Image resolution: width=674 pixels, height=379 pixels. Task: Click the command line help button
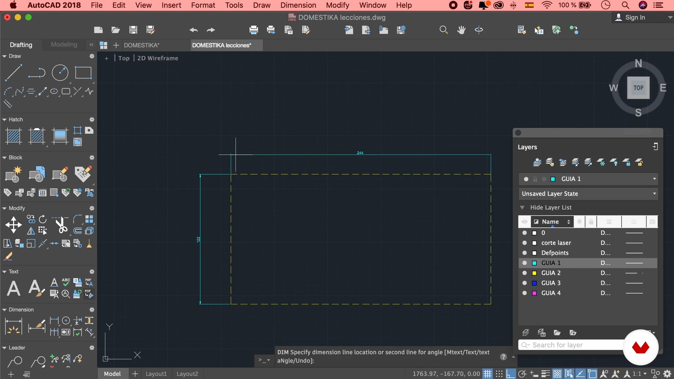pos(503,357)
